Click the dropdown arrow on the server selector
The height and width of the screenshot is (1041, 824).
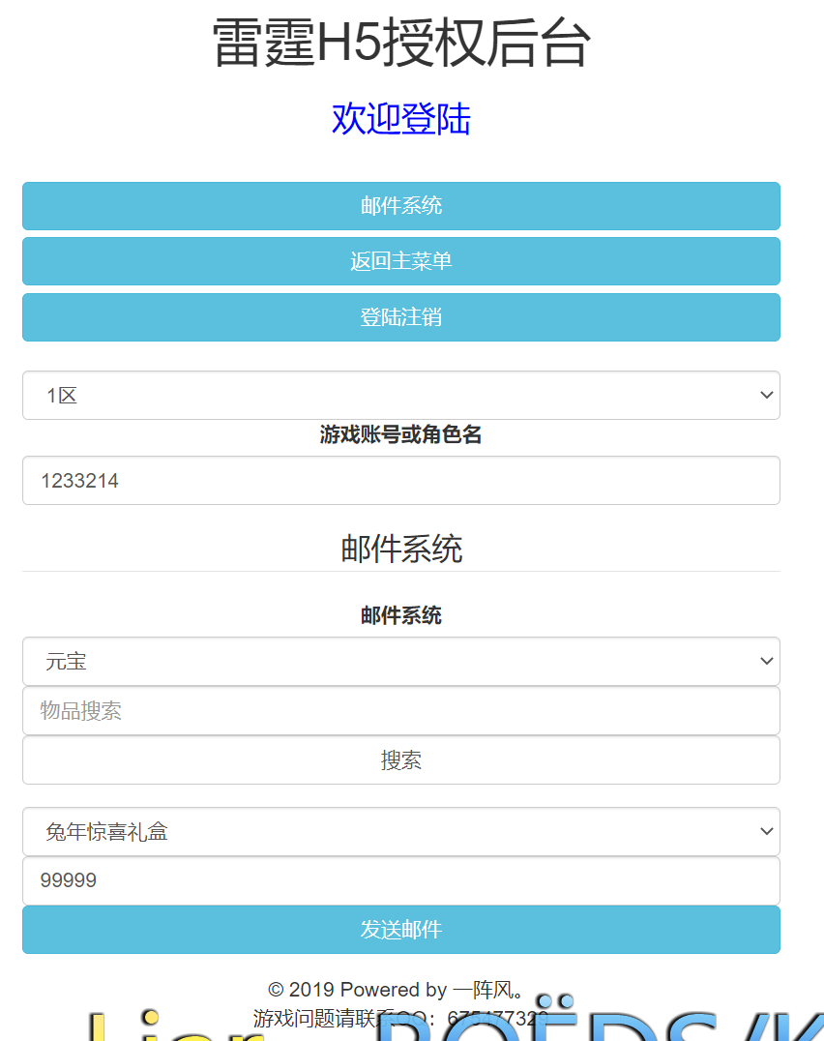(x=765, y=395)
